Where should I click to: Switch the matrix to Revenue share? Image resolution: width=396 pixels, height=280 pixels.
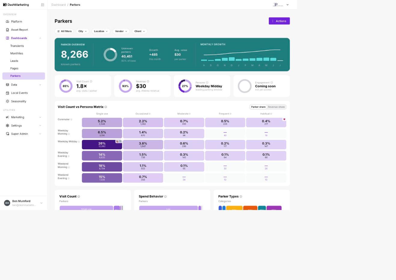pos(276,107)
